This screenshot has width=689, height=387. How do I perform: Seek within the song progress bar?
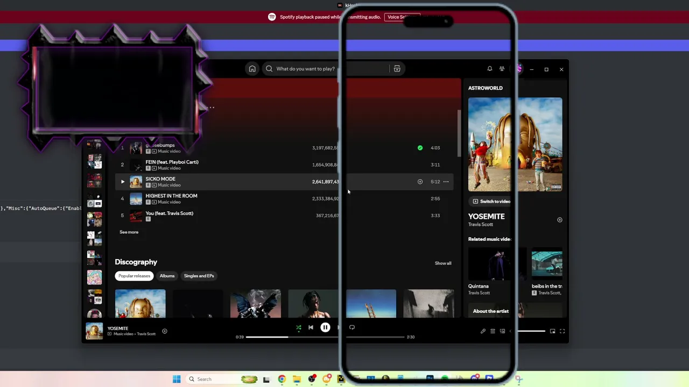tap(325, 337)
